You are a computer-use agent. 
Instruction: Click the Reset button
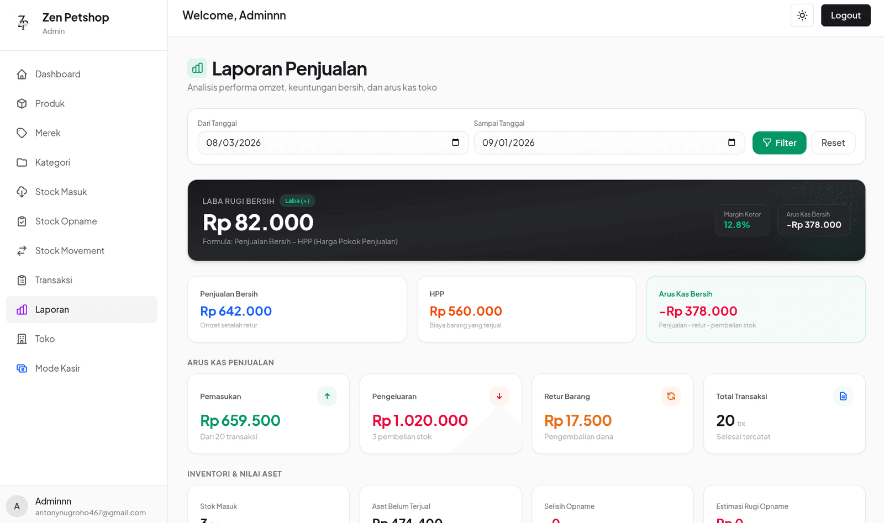coord(833,143)
